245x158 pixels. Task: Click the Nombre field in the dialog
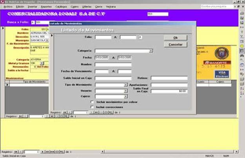coord(113,65)
